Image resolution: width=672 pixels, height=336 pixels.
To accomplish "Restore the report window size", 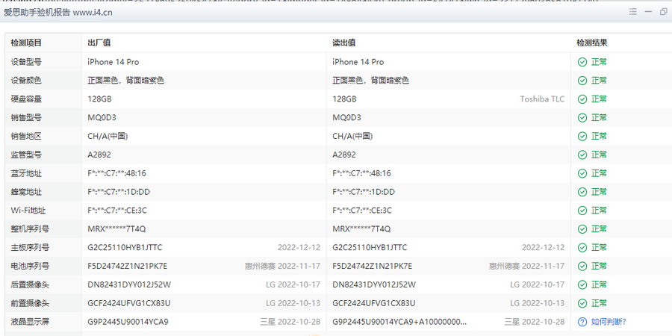I will [664, 12].
